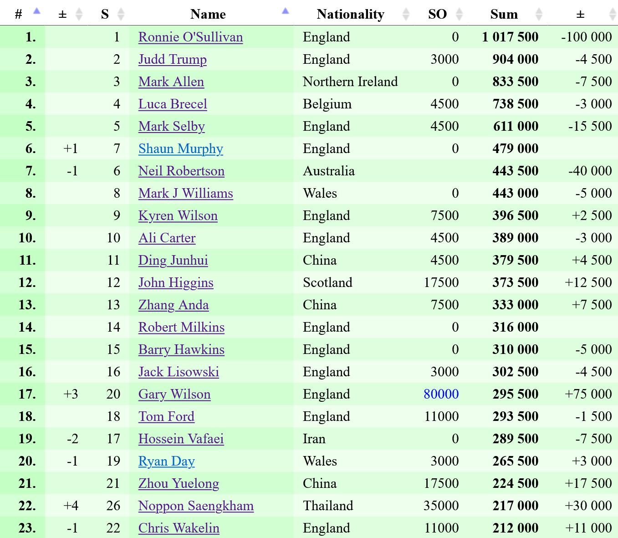Select the Sum column header text
This screenshot has width=618, height=538.
click(x=504, y=14)
